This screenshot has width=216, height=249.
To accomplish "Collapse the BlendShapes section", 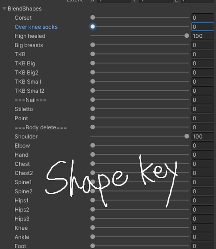I will point(4,8).
